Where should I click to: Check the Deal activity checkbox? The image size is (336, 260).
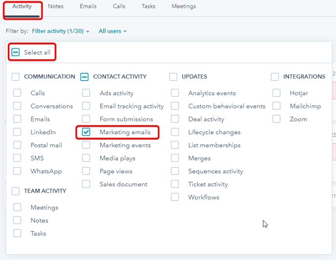click(175, 119)
